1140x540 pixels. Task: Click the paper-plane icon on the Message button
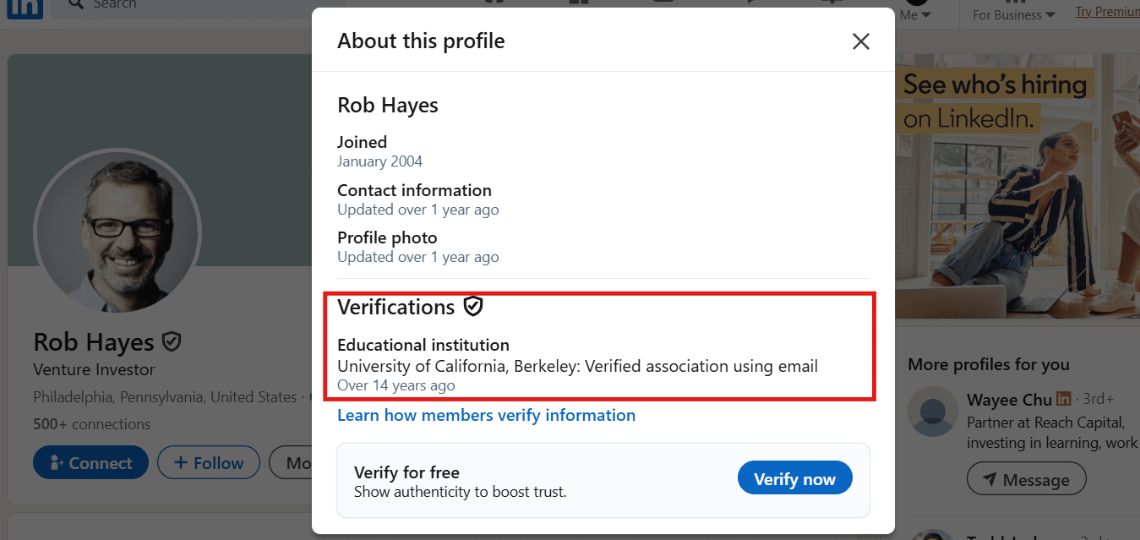coord(990,478)
